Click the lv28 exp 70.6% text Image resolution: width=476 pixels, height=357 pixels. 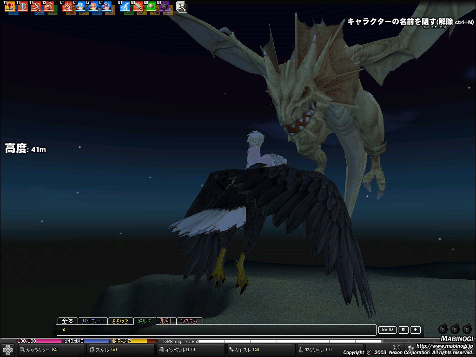point(180,342)
